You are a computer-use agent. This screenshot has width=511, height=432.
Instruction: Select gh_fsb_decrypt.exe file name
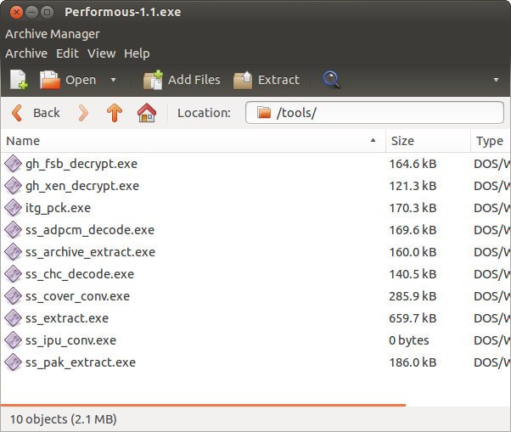81,164
